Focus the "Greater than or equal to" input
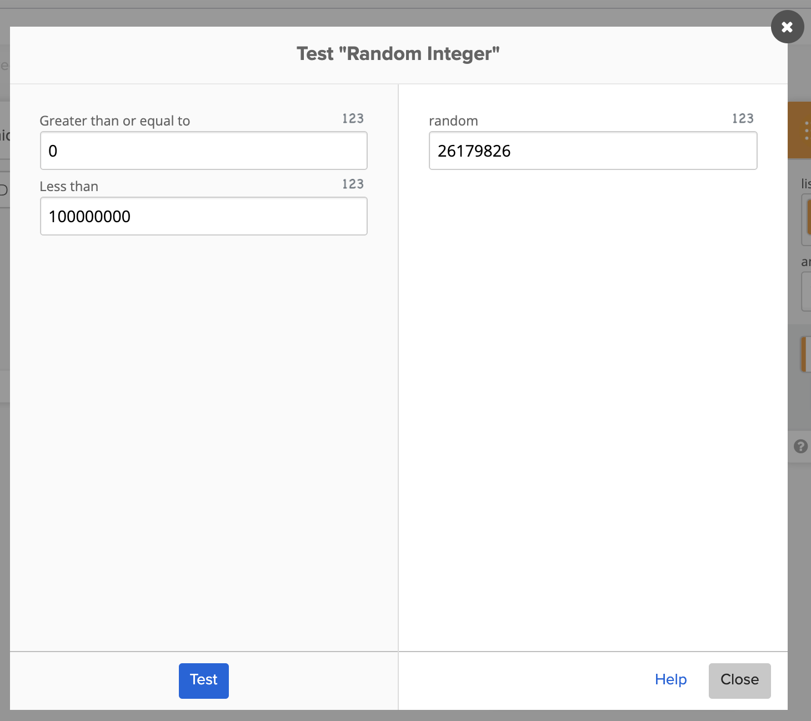 click(x=203, y=151)
